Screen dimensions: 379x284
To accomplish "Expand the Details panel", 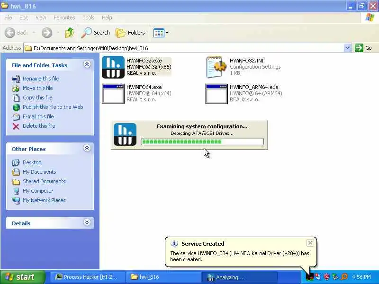I will (87, 222).
